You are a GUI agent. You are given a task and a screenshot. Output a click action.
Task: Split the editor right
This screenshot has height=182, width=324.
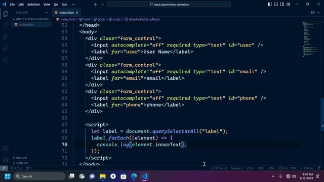tap(312, 13)
